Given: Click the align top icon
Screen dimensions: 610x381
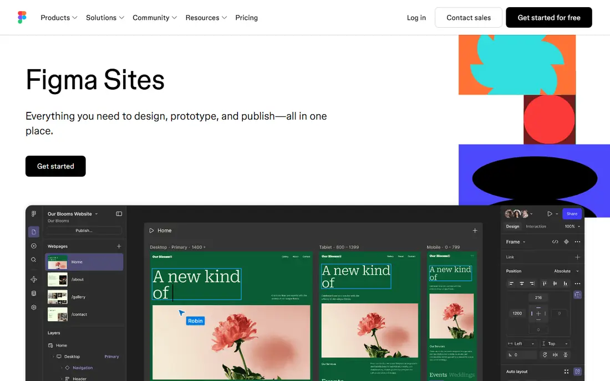Looking at the screenshot, I should click(x=545, y=284).
